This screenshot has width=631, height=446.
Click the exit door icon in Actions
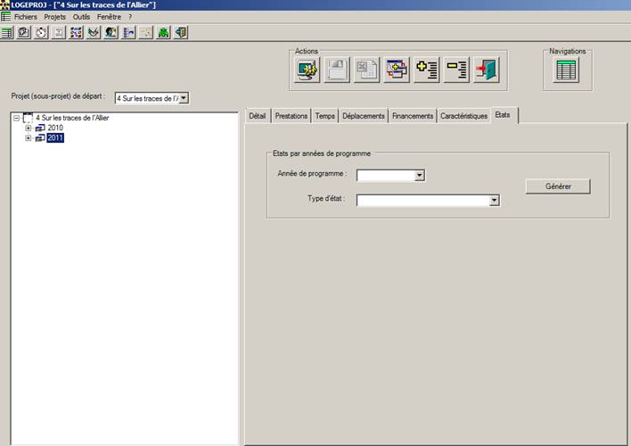pos(487,70)
